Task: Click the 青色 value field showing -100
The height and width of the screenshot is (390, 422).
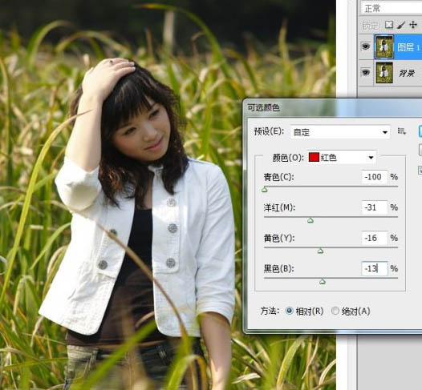Action: coord(375,177)
